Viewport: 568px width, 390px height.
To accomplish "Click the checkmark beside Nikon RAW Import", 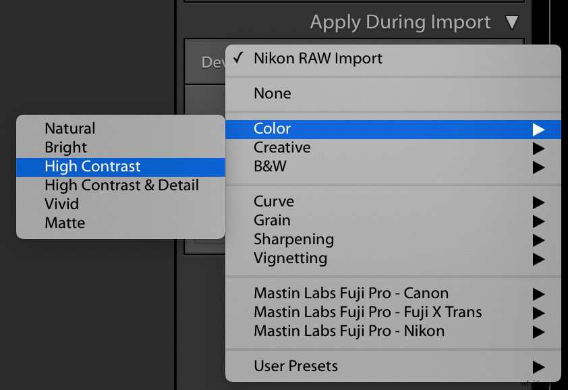I will (x=238, y=59).
